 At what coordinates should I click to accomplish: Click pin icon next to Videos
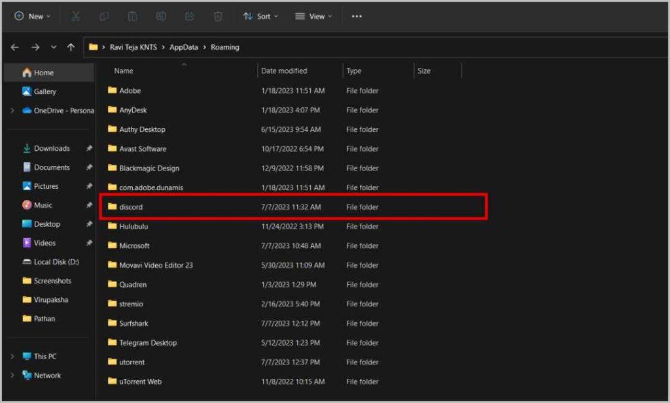[x=89, y=243]
